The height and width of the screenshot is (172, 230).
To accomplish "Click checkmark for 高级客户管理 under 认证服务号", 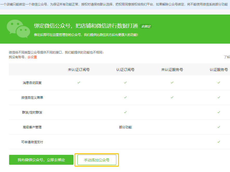I will 219,127.
